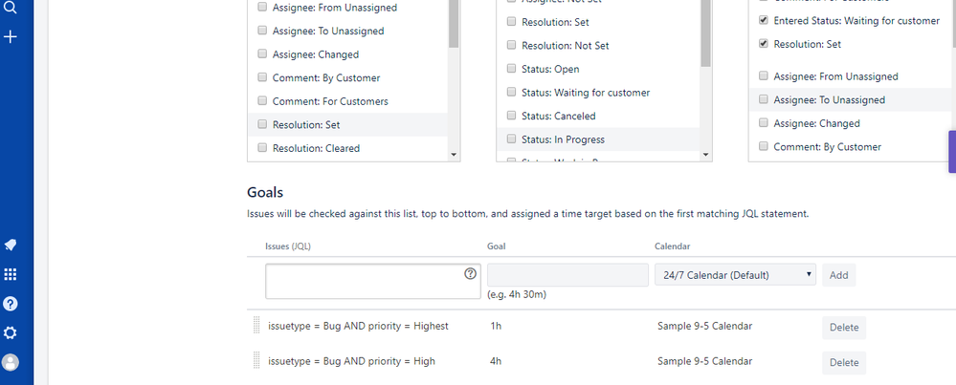Open the settings gear icon
The image size is (956, 385).
(x=11, y=332)
